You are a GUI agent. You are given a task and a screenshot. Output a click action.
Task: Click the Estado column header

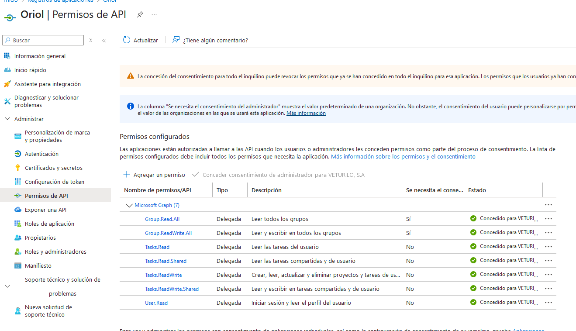477,190
